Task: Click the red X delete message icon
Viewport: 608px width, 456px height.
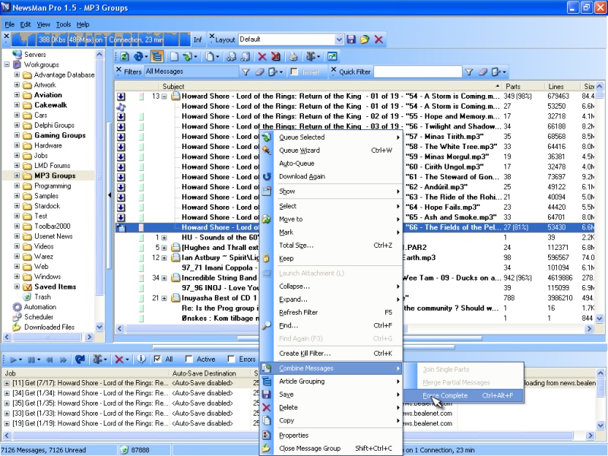Action: [262, 56]
